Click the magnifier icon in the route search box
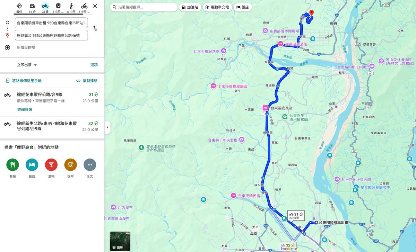Viewport: 416px width, 252px height. (x=114, y=7)
